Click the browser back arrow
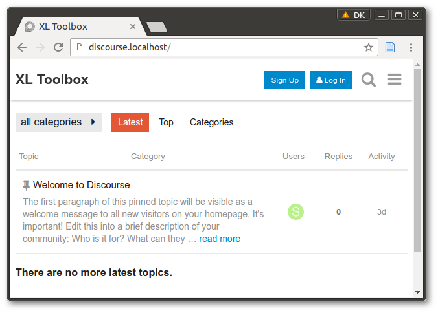Viewport: 438px width, 313px height. tap(22, 47)
